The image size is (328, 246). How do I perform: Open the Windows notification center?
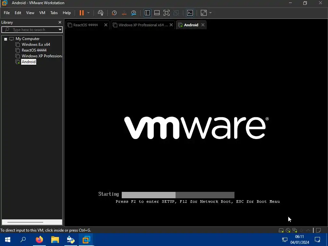pyautogui.click(x=317, y=240)
